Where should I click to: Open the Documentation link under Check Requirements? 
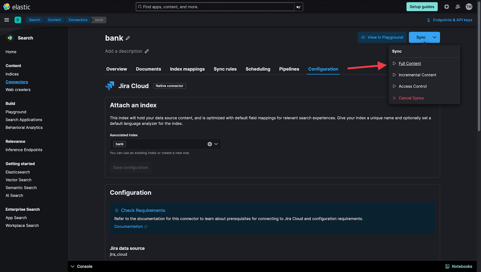pyautogui.click(x=129, y=226)
